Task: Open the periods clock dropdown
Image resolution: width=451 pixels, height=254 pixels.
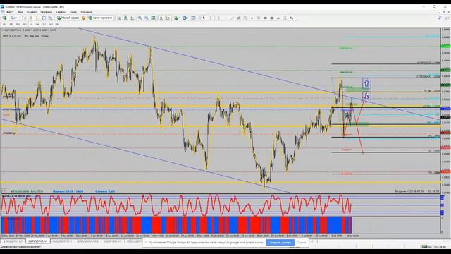Action: tap(185, 18)
